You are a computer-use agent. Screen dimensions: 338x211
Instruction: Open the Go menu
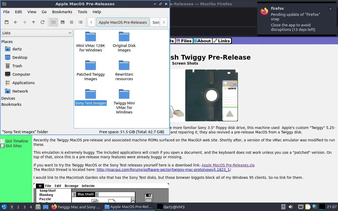pyautogui.click(x=44, y=12)
